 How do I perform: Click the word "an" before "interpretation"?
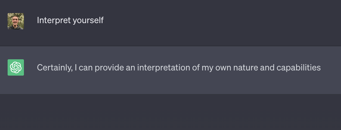(131, 68)
